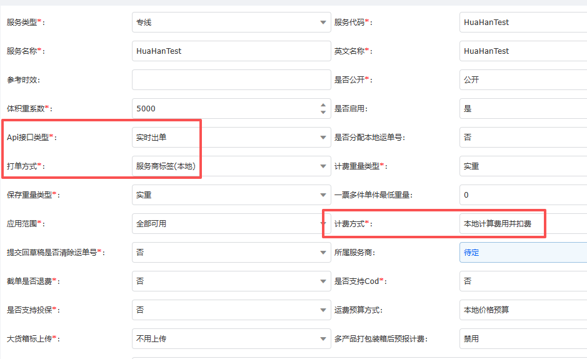Image resolution: width=587 pixels, height=359 pixels.
Task: Open the 运费预算方式 field showing 本地价格预算
Action: (x=523, y=310)
